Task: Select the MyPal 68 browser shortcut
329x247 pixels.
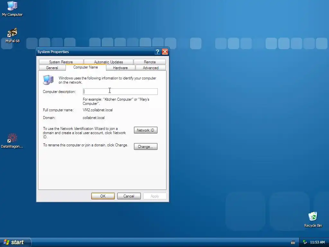Action: [12, 35]
